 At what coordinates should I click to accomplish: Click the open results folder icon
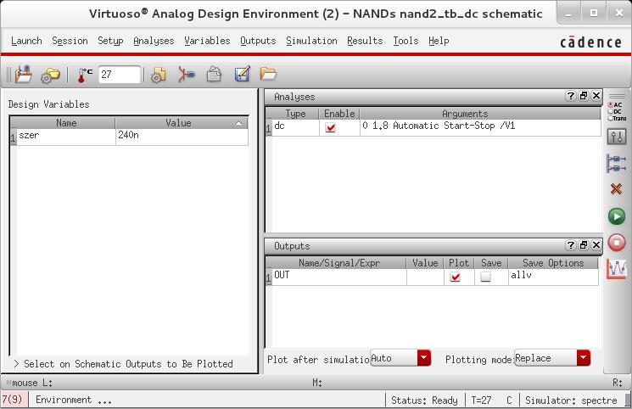268,74
